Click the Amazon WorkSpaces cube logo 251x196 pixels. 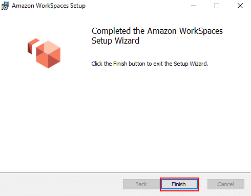point(44,53)
